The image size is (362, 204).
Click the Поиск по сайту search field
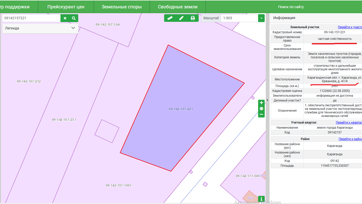(x=291, y=7)
